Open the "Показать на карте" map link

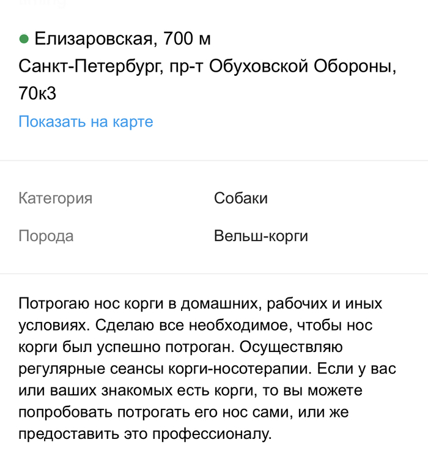86,122
